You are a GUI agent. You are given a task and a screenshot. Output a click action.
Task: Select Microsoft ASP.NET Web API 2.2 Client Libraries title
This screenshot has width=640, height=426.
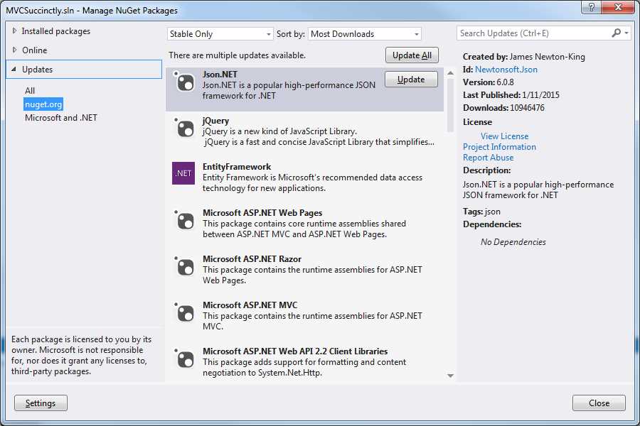[x=295, y=351]
